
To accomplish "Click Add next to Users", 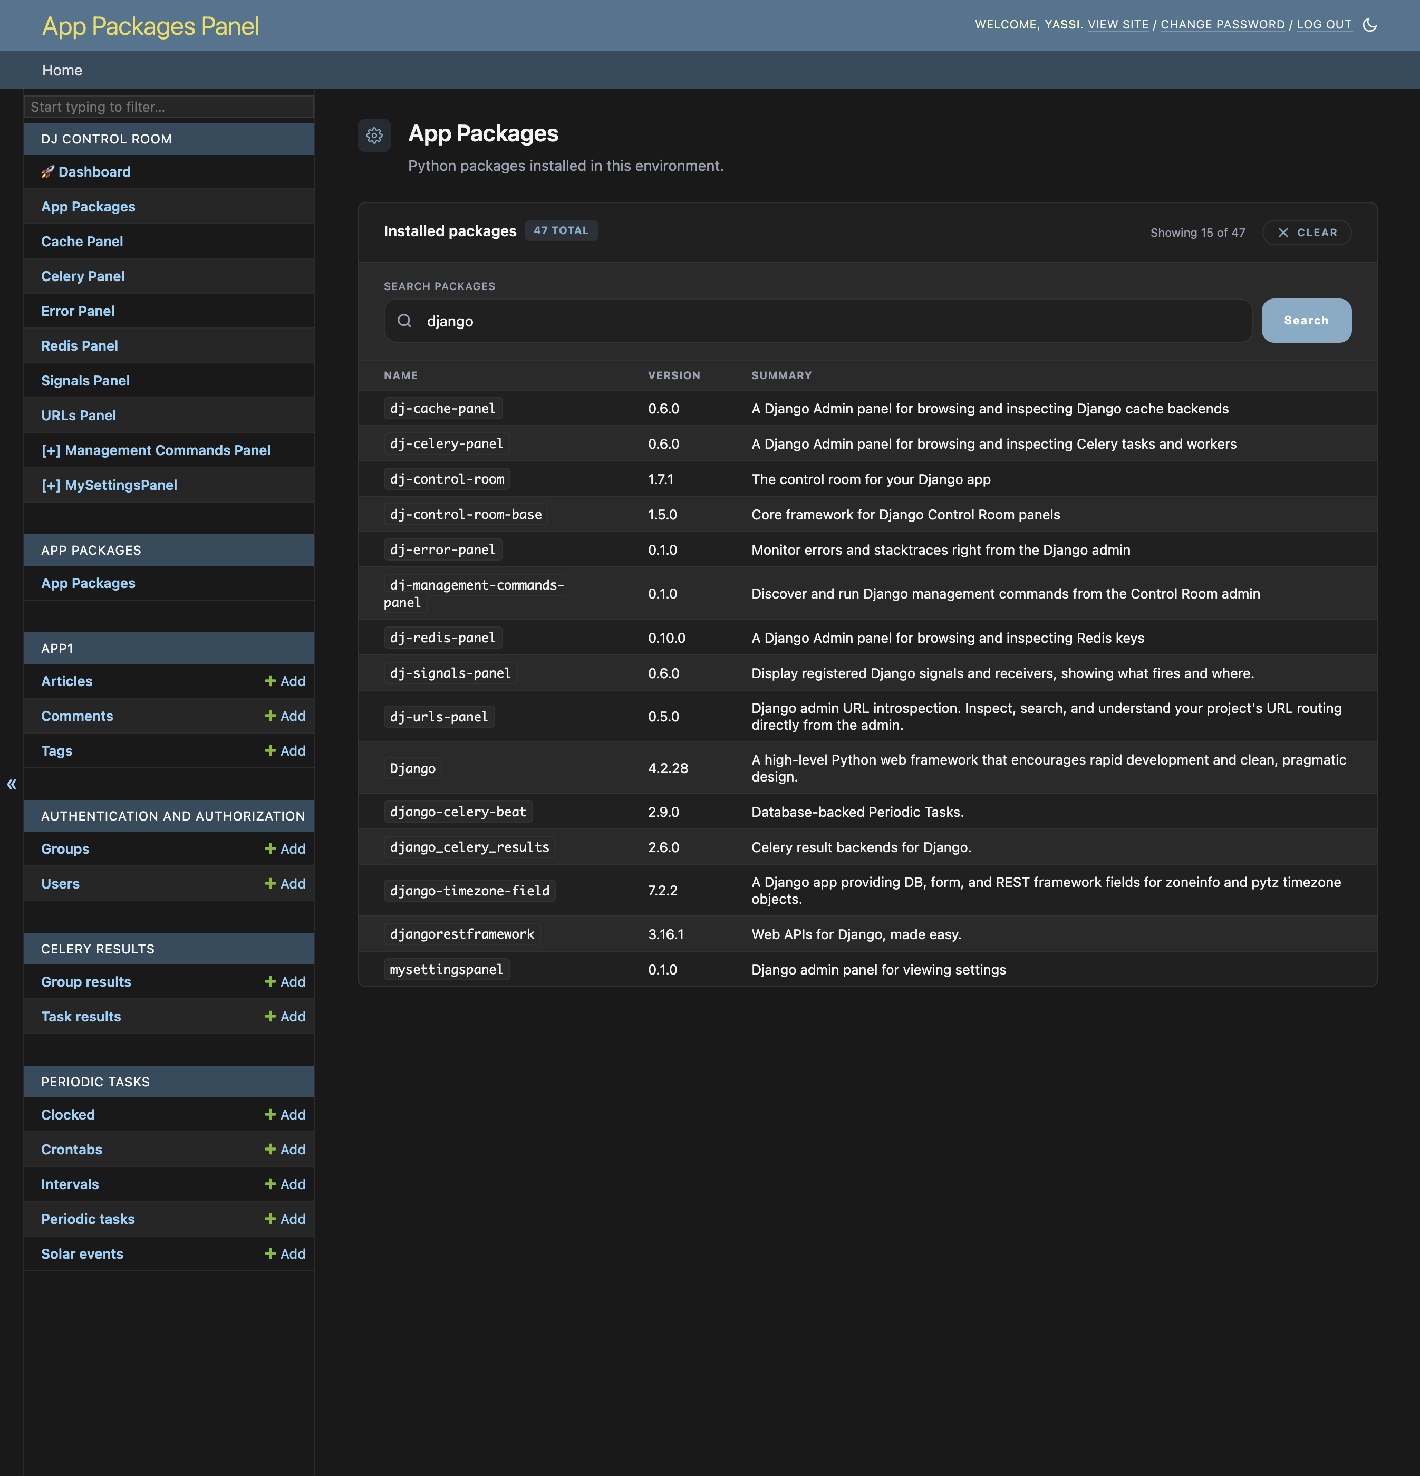I will point(285,883).
